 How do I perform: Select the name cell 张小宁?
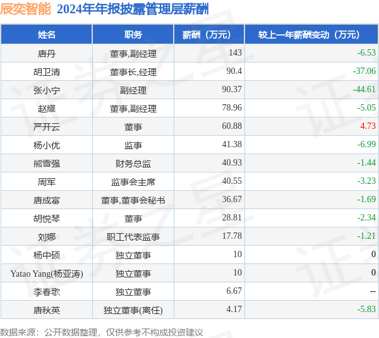click(x=47, y=90)
